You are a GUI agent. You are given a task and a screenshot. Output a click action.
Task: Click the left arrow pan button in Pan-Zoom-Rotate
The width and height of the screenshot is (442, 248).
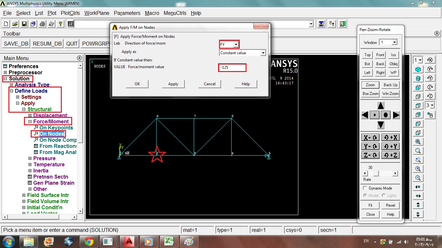(x=365, y=115)
